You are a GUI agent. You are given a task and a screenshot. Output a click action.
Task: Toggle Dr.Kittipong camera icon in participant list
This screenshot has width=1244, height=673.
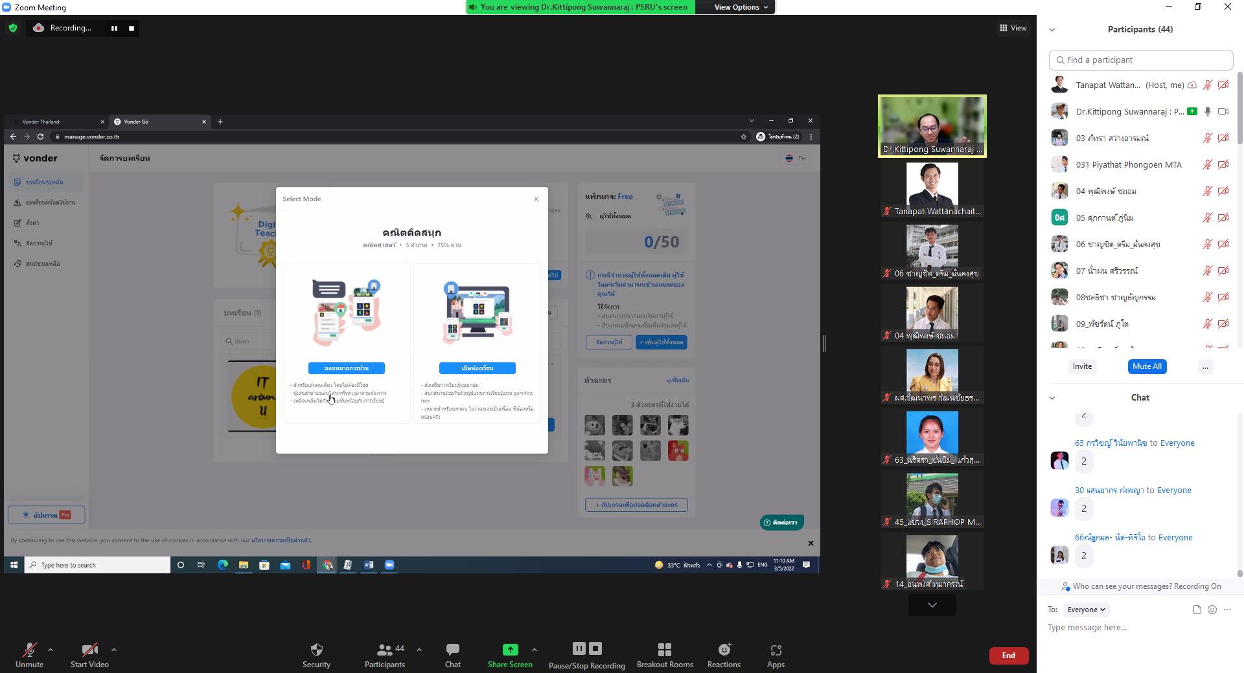coord(1223,111)
